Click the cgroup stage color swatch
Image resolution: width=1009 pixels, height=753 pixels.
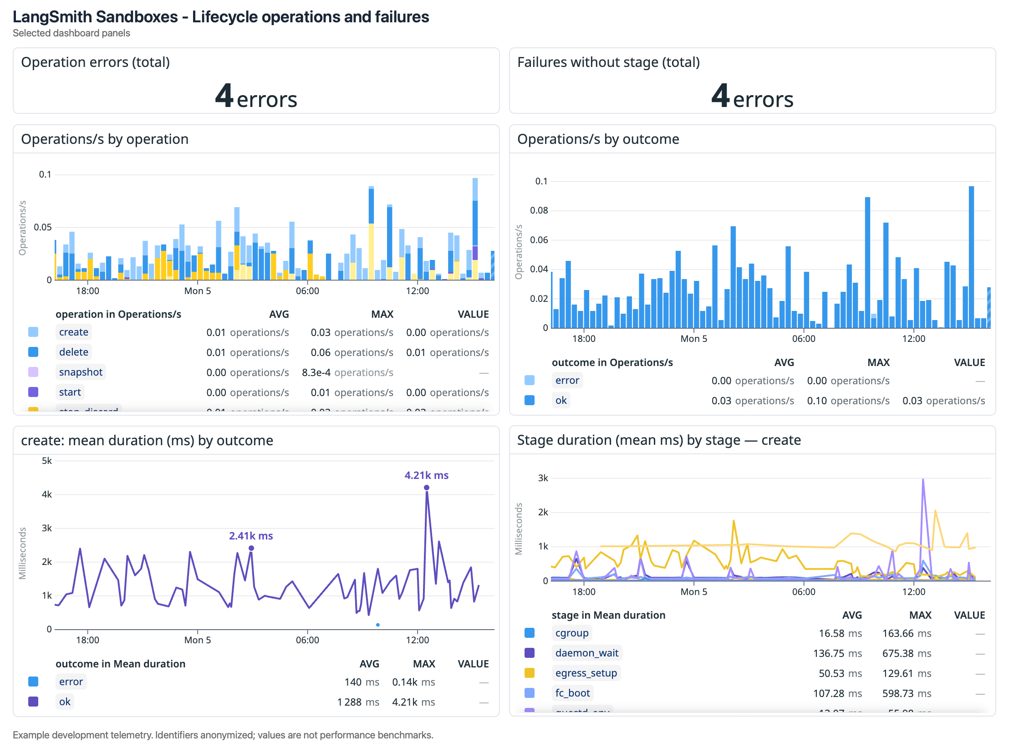pos(530,633)
